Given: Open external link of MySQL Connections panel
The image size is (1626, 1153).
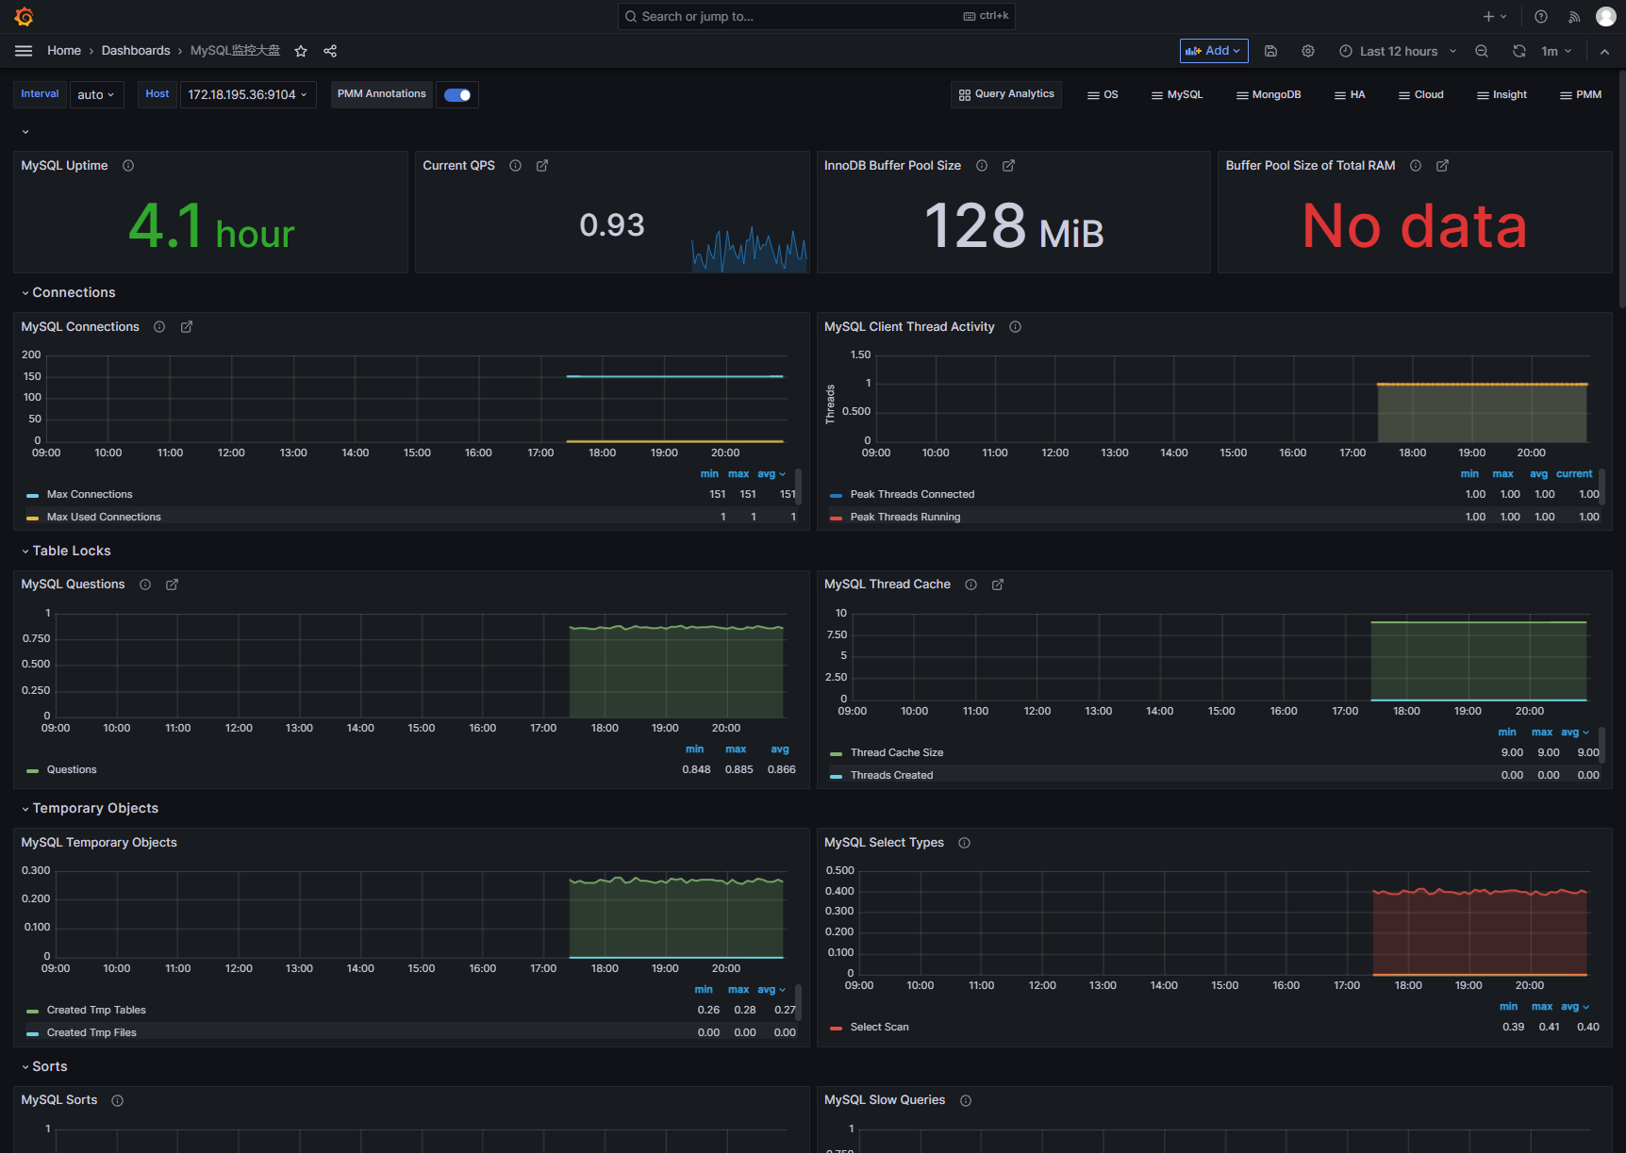Looking at the screenshot, I should (x=187, y=327).
